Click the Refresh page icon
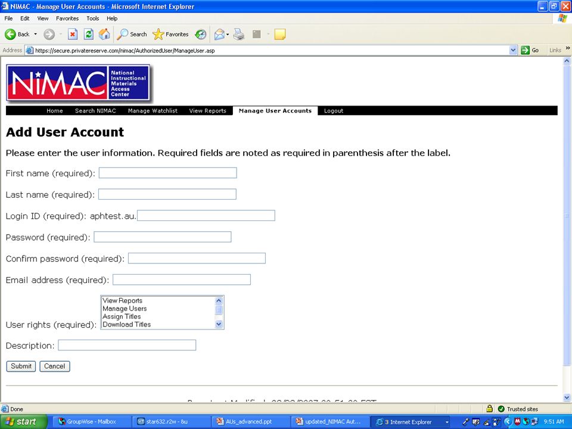The height and width of the screenshot is (429, 572). click(89, 35)
